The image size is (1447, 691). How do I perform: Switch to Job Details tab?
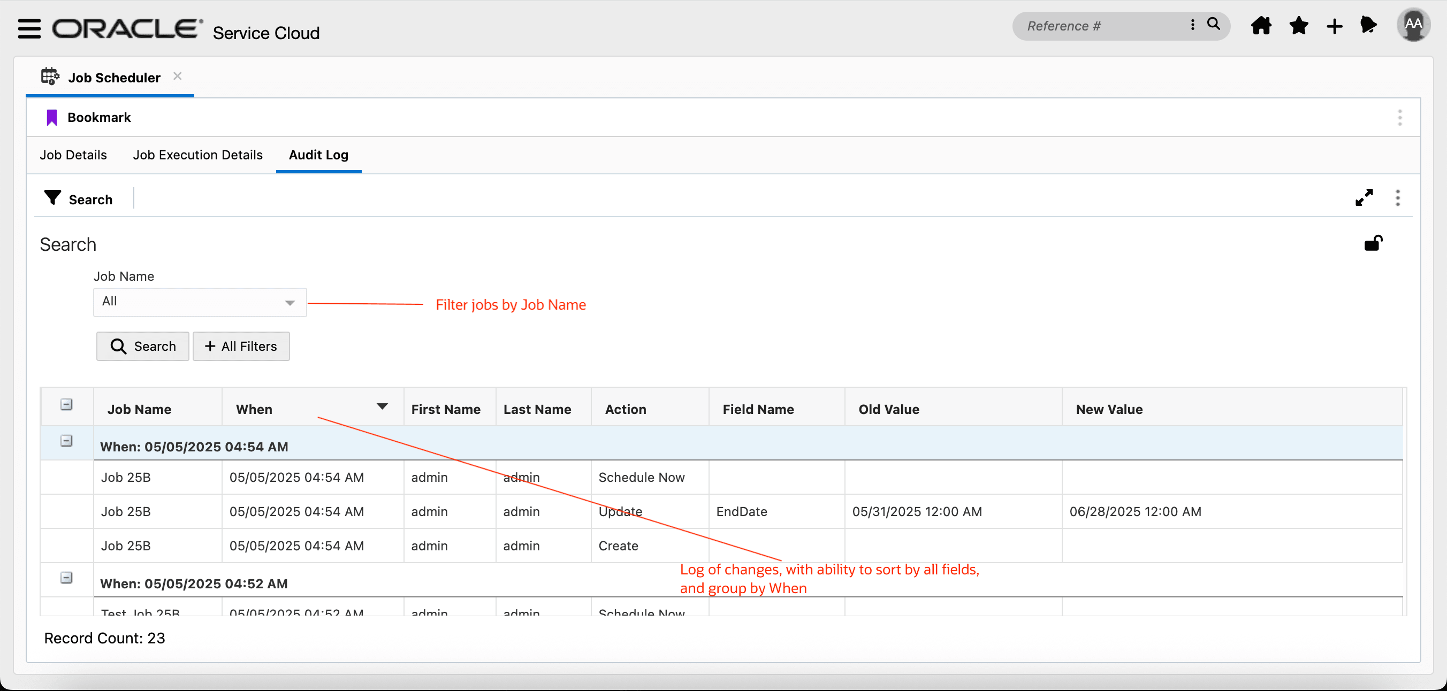(x=73, y=155)
